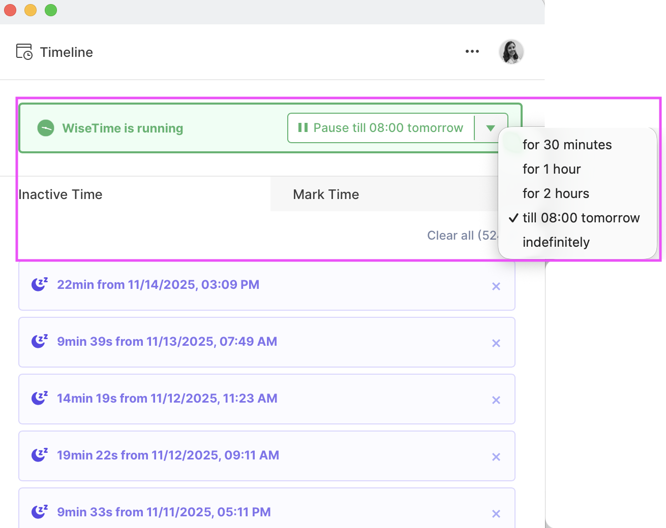Click the Timeline calendar icon
This screenshot has width=666, height=528.
click(x=24, y=52)
